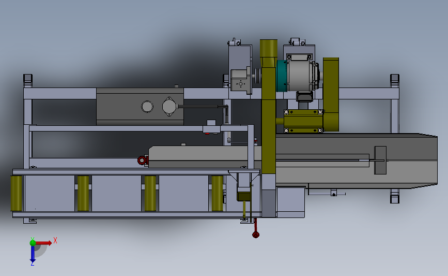Select the gearbox face with crosshair mark
The image size is (448, 276).
coord(241,83)
